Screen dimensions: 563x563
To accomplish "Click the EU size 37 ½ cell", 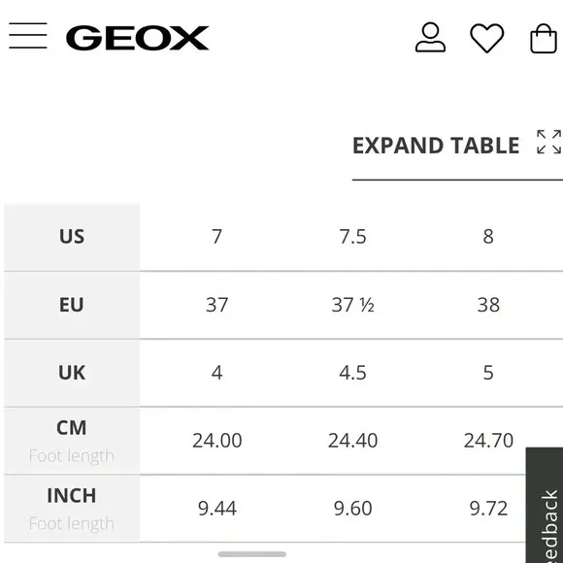I will click(x=352, y=305).
